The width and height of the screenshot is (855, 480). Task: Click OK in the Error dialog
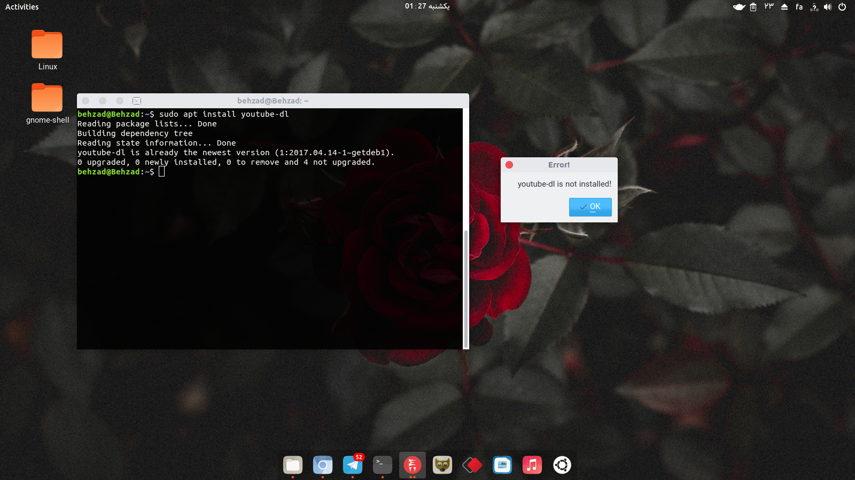590,207
